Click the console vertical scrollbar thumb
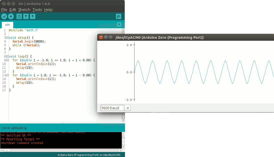 click(123, 141)
